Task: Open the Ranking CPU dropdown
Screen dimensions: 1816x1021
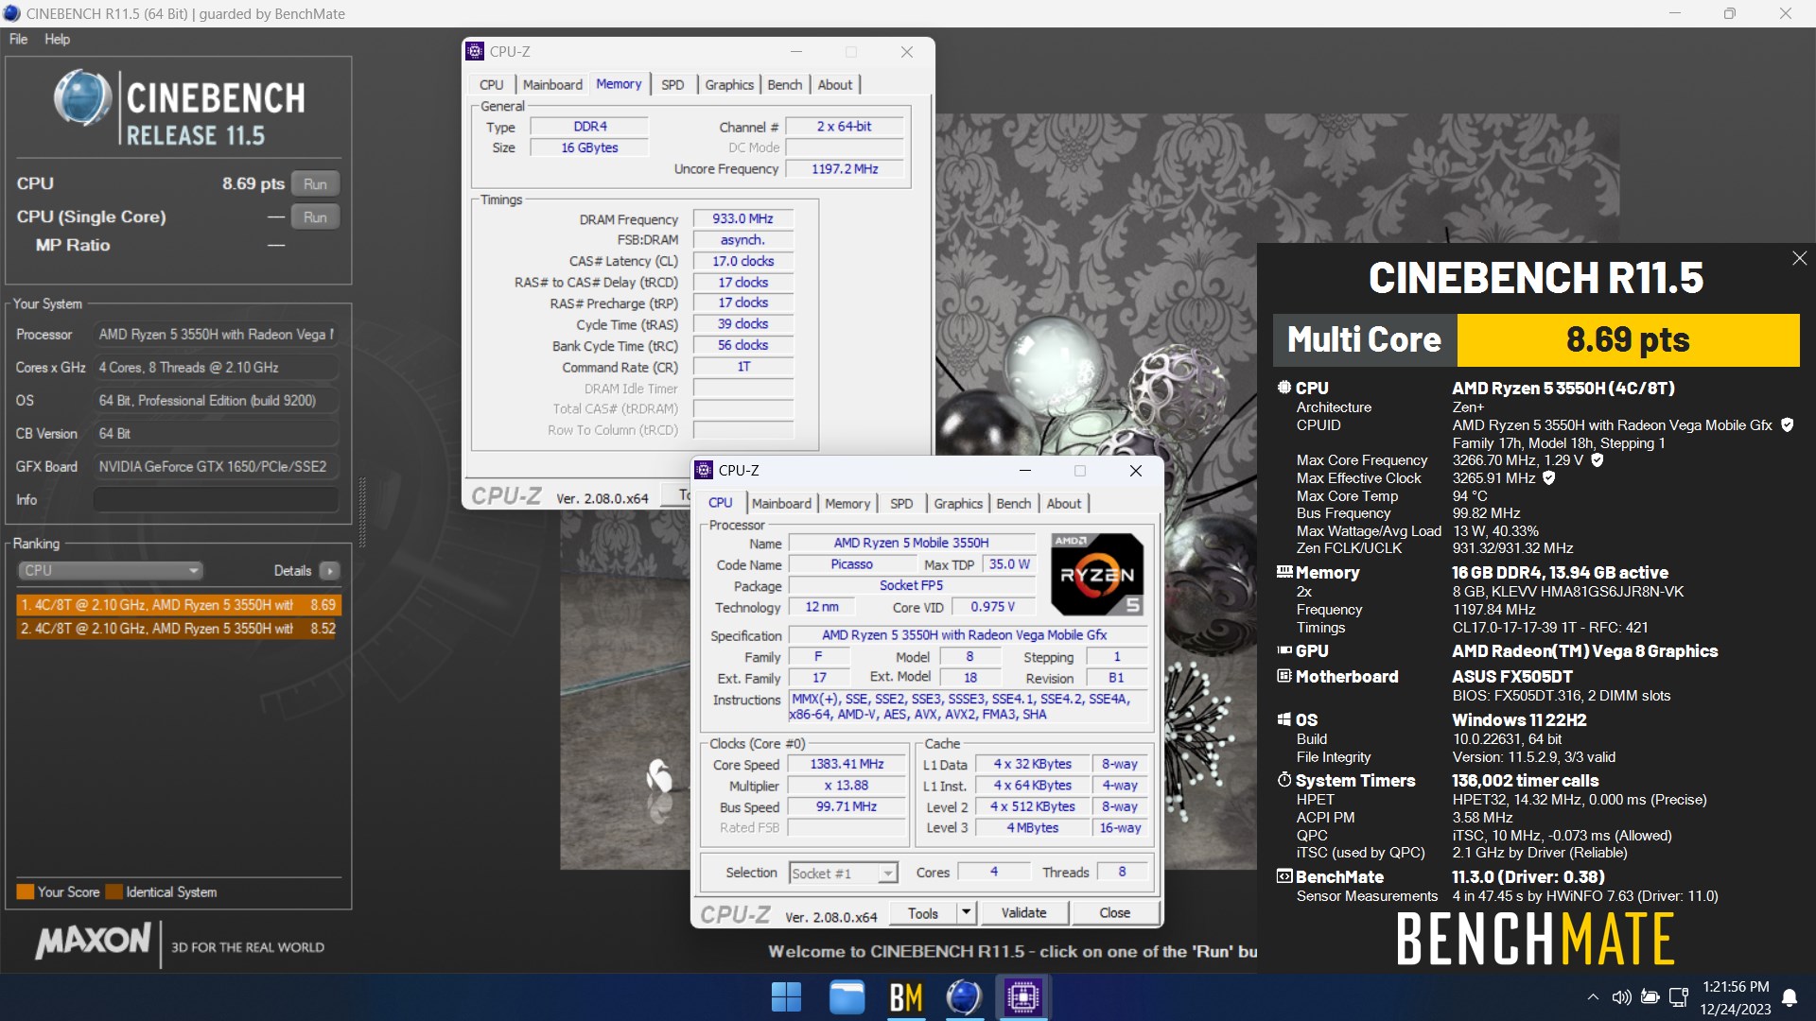Action: (x=111, y=571)
